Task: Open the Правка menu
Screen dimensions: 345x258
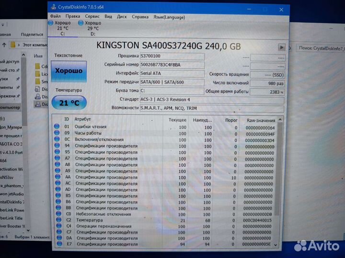Action: coord(73,16)
